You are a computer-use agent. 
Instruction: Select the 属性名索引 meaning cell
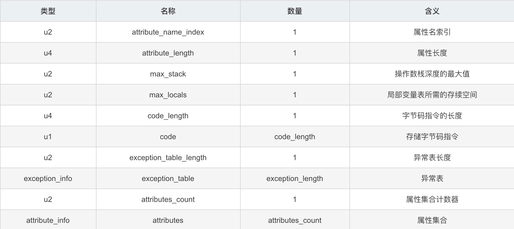pyautogui.click(x=432, y=32)
